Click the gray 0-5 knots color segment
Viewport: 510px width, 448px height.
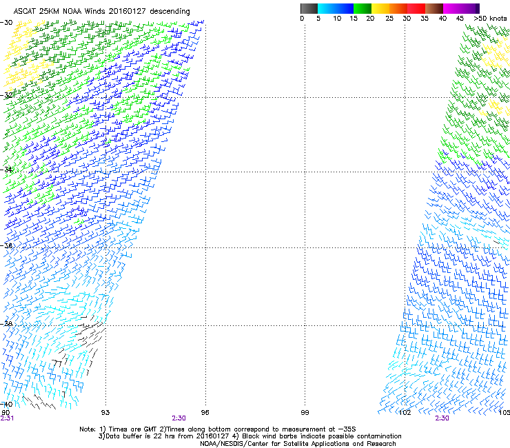(x=309, y=8)
